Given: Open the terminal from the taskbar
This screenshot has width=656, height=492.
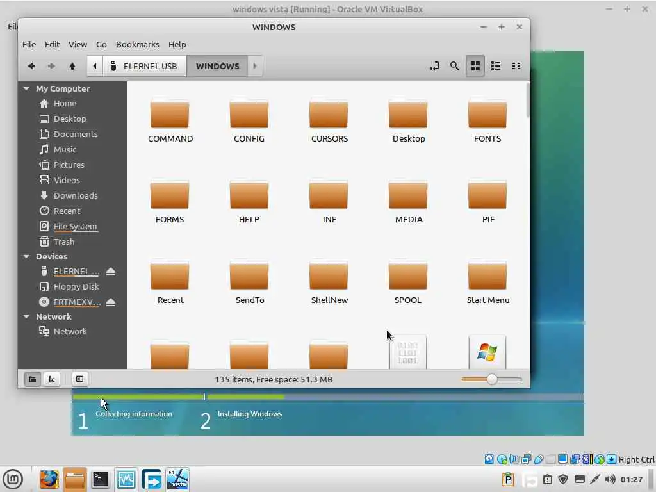Looking at the screenshot, I should pyautogui.click(x=101, y=479).
